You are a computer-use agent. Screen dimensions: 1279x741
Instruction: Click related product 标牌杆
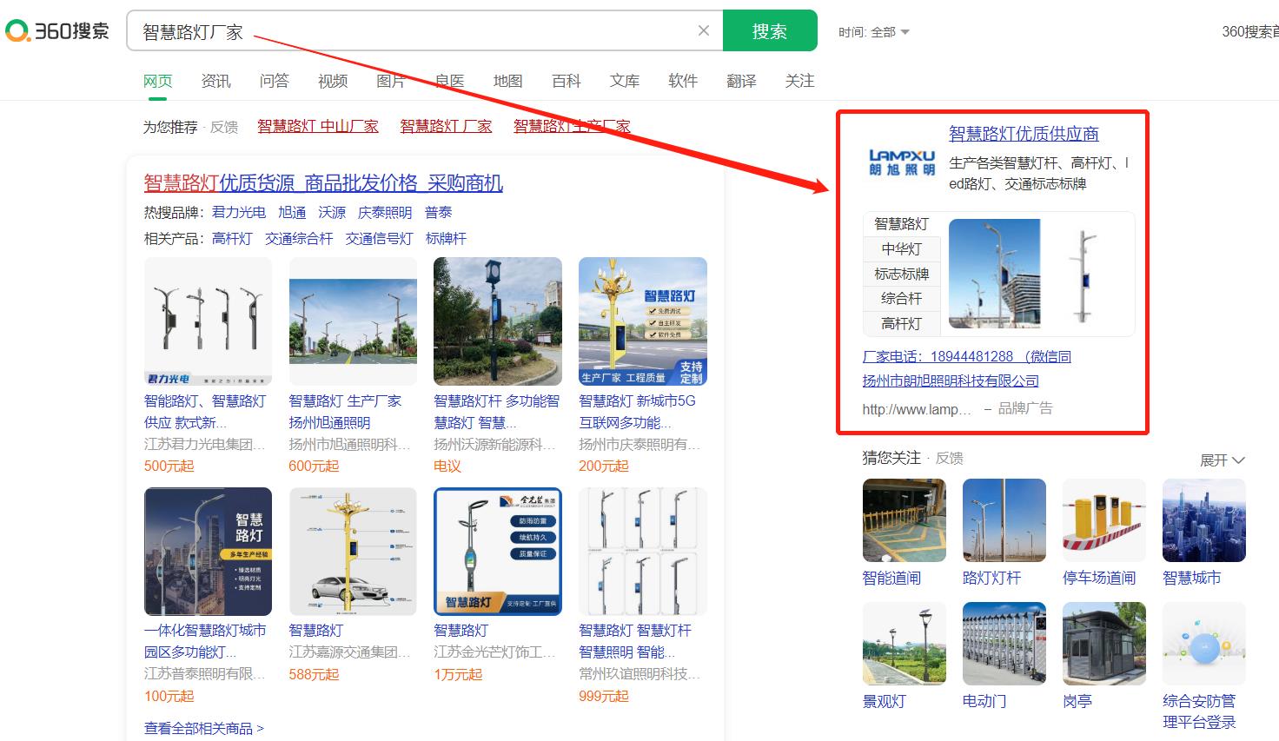(446, 238)
